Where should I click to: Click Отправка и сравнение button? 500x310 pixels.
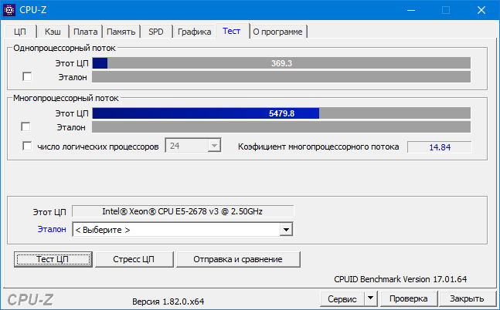(238, 259)
